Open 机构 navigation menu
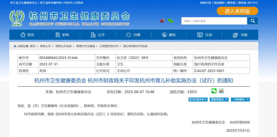Viewport: 277px width, 137px height. pos(66,35)
